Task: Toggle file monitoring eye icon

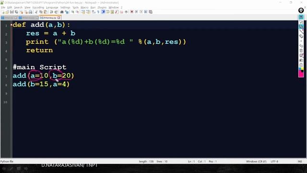Action: point(126,12)
